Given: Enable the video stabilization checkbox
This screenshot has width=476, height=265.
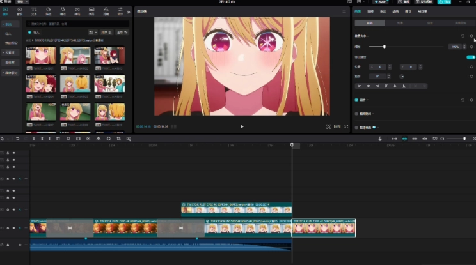Looking at the screenshot, I should pos(356,114).
